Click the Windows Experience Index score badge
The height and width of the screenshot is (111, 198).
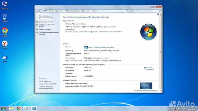coord(86,47)
